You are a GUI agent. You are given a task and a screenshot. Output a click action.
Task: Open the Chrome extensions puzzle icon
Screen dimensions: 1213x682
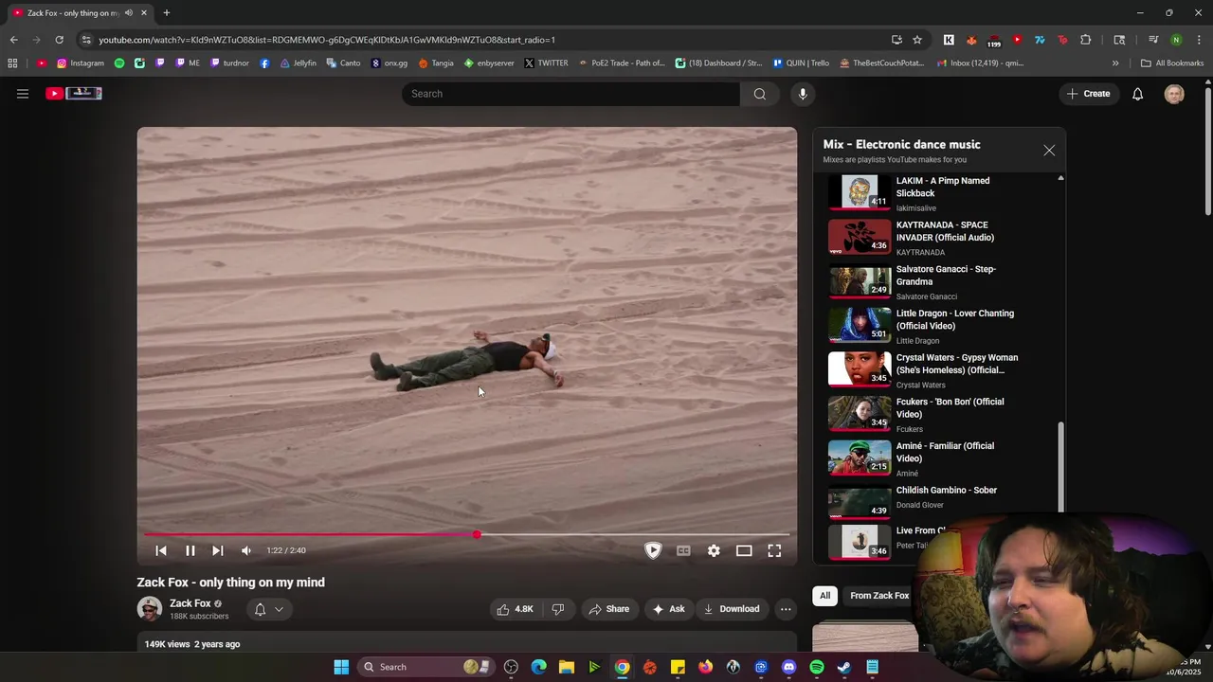[1086, 40]
